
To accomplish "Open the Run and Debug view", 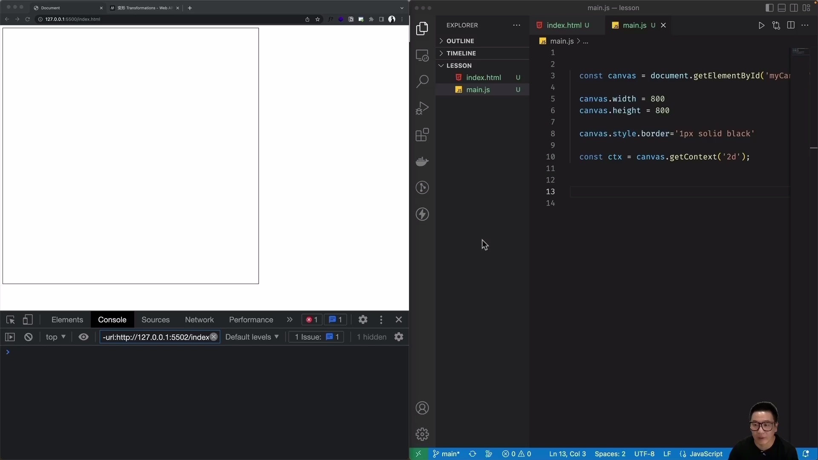I will pos(422,108).
